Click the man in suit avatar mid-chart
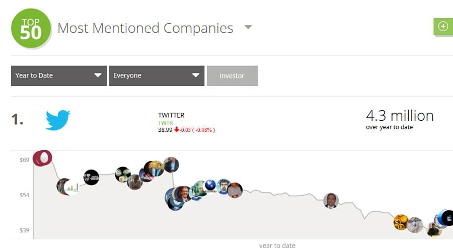 331,201
